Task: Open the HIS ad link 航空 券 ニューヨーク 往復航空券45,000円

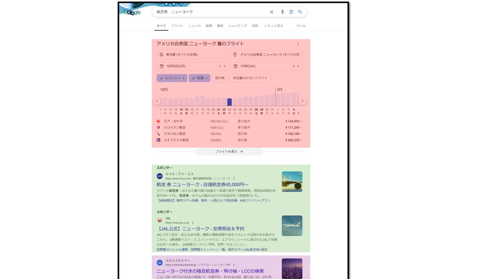Action: click(202, 184)
